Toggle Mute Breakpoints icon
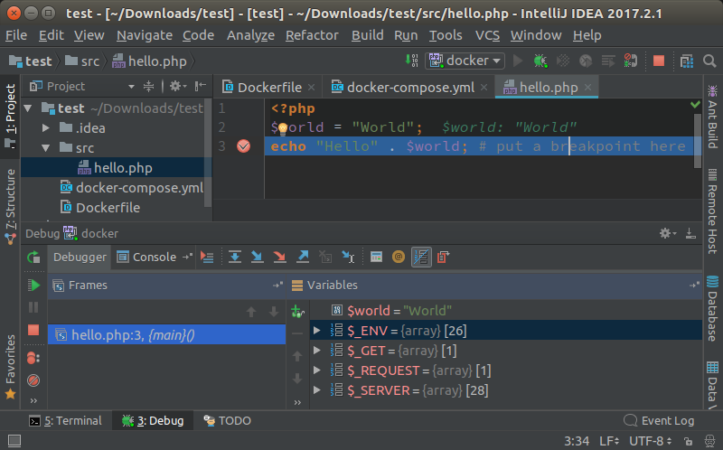 tap(33, 380)
